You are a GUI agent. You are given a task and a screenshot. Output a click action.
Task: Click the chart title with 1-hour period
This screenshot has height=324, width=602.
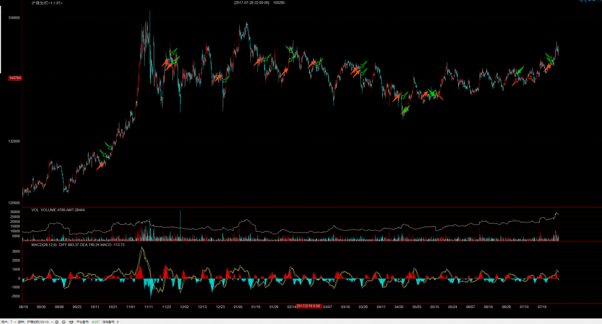48,3
